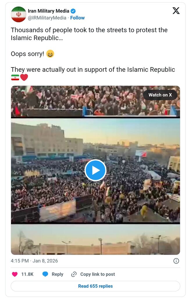This screenshot has width=189, height=298.
Task: Click the Watch on X button
Action: [x=160, y=95]
